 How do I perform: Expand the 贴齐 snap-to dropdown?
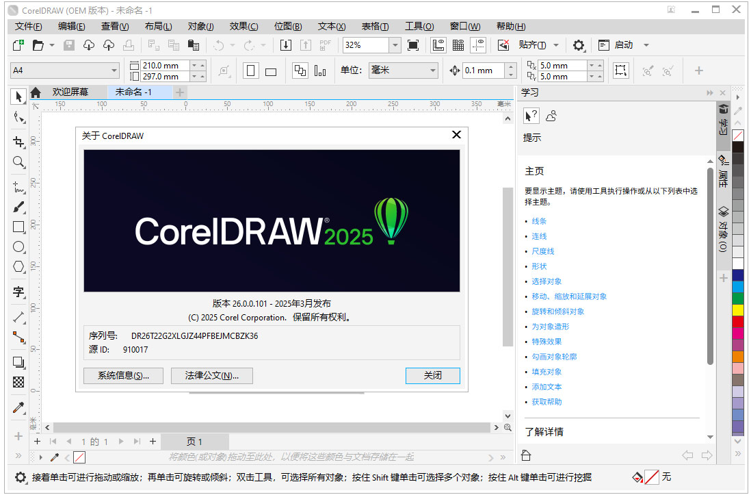556,45
